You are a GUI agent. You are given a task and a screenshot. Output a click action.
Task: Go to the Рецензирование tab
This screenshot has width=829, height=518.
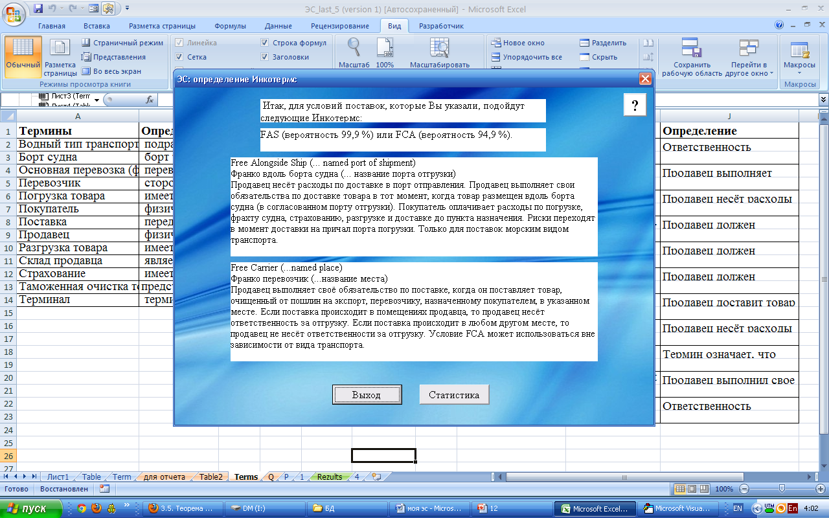click(x=340, y=26)
